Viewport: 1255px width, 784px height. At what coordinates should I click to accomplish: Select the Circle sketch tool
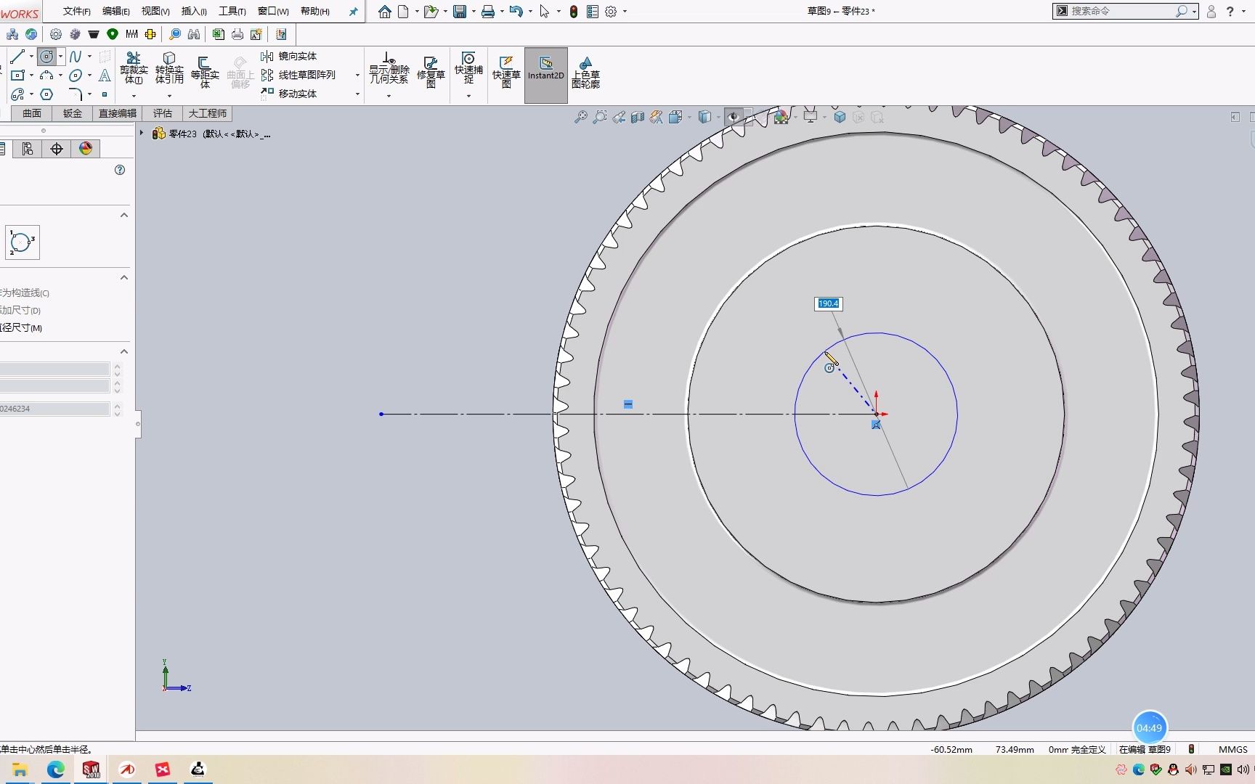[x=46, y=57]
